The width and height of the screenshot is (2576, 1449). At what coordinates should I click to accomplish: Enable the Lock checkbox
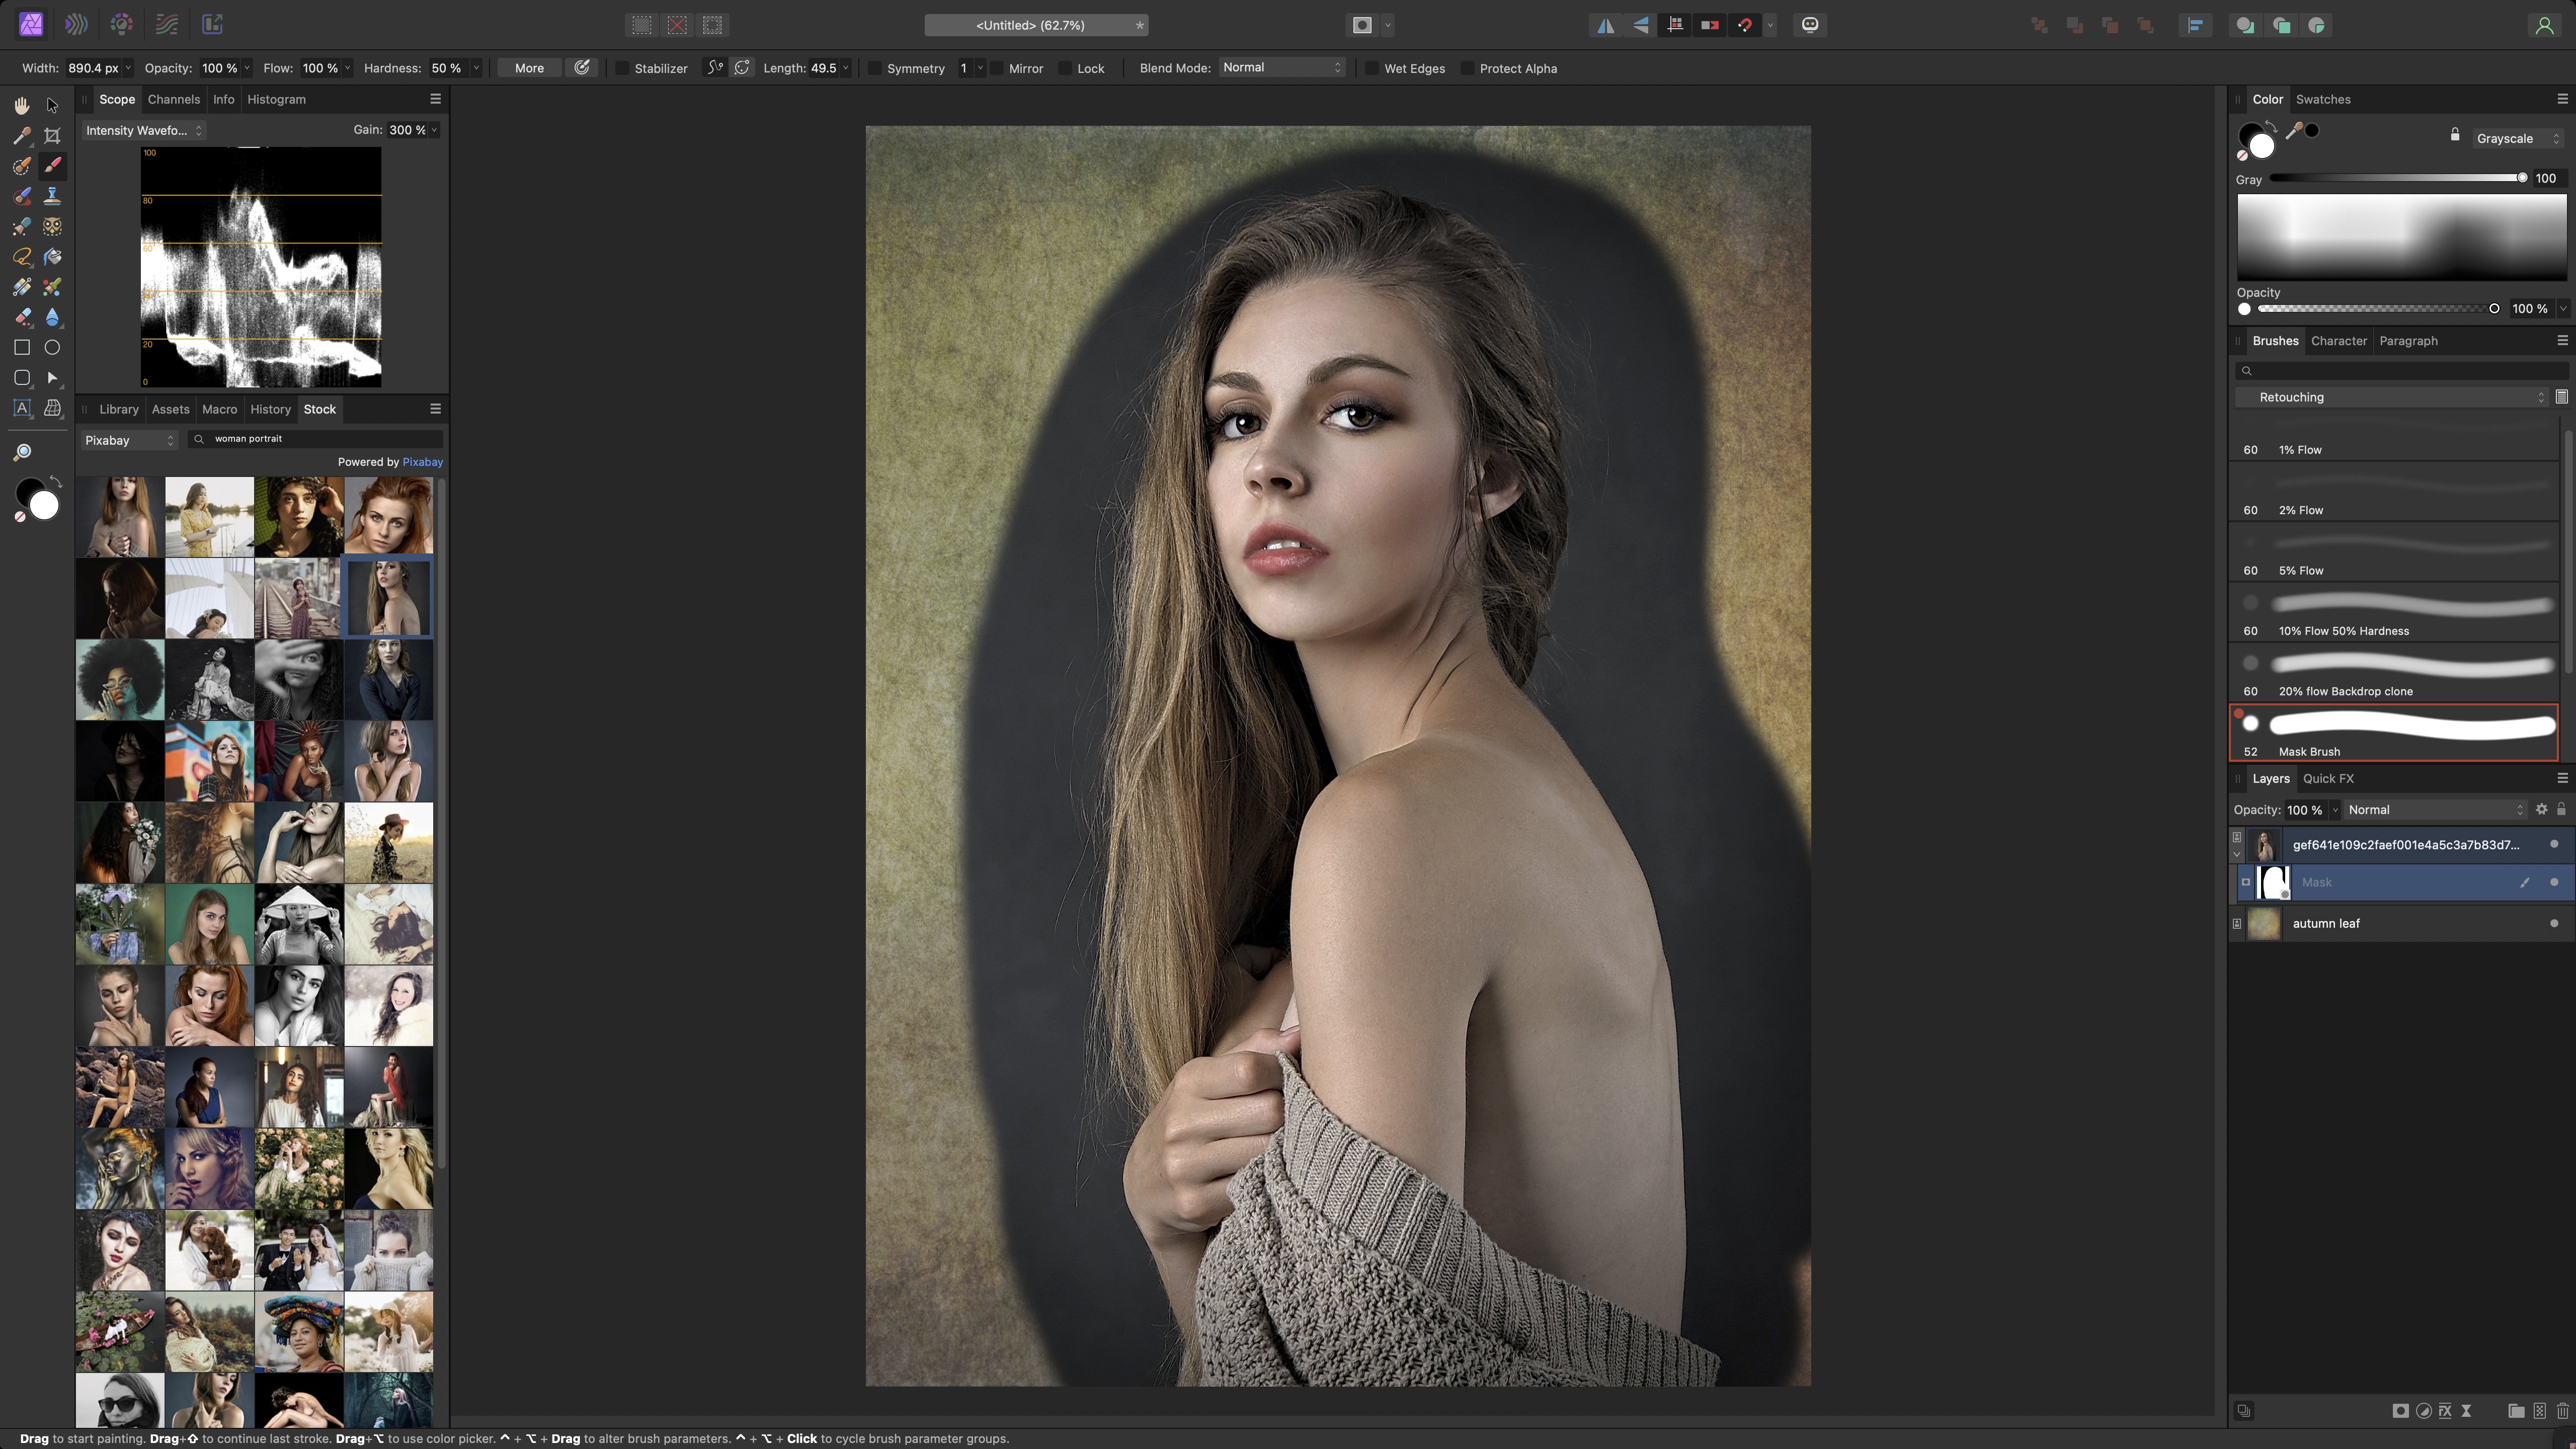1066,68
